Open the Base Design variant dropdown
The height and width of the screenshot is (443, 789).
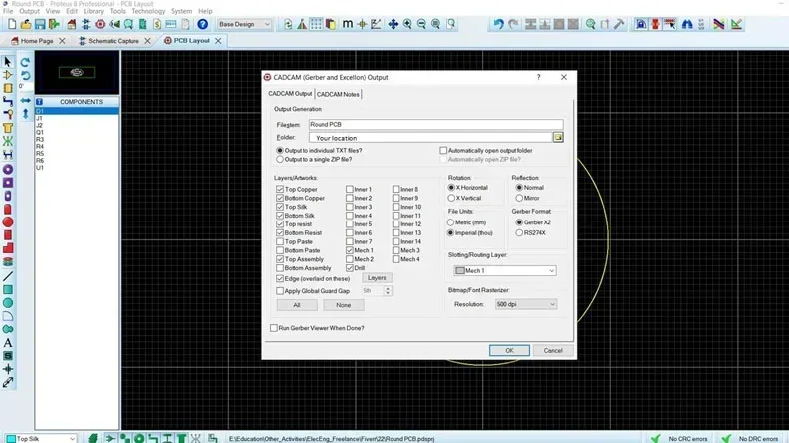pos(245,24)
